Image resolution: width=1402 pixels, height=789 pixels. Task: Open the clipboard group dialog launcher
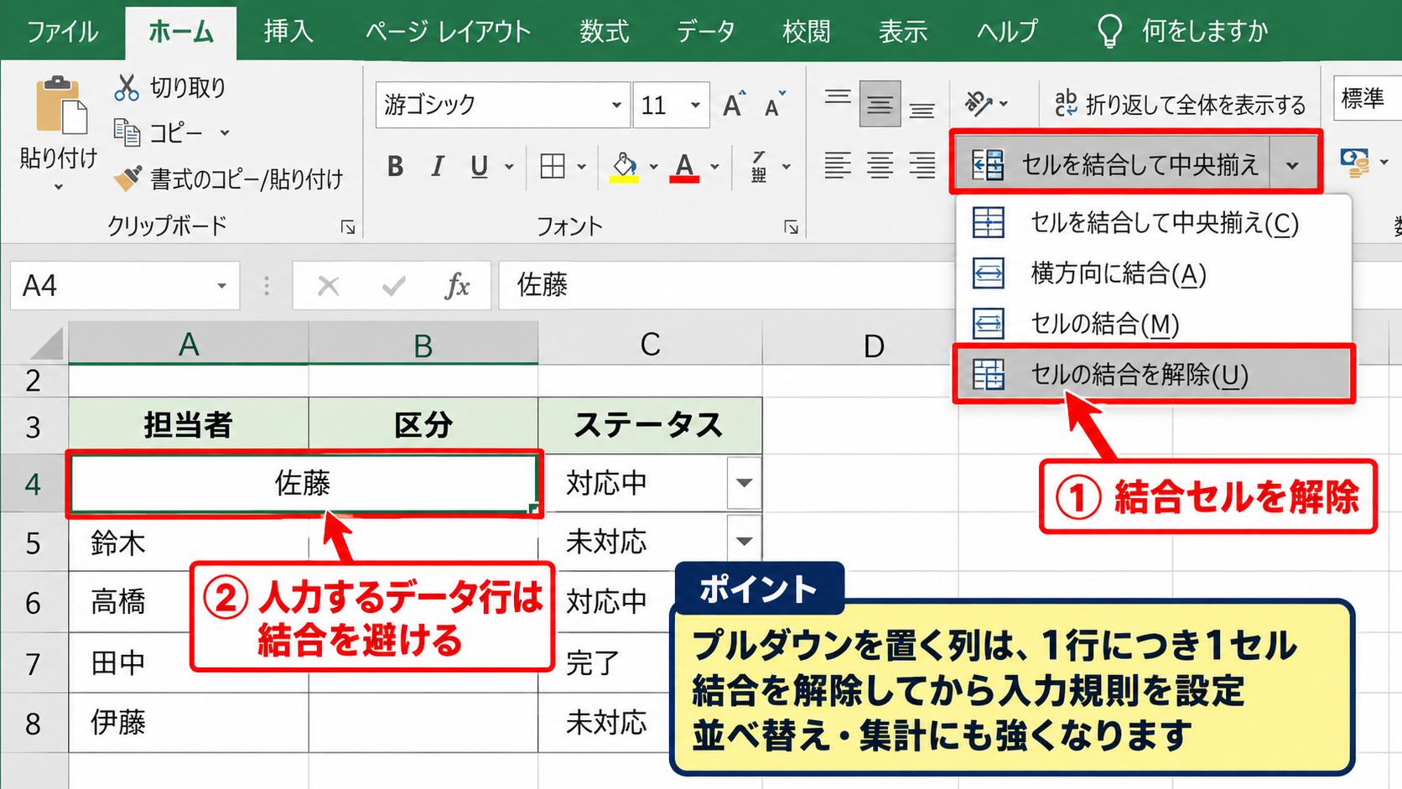click(348, 227)
